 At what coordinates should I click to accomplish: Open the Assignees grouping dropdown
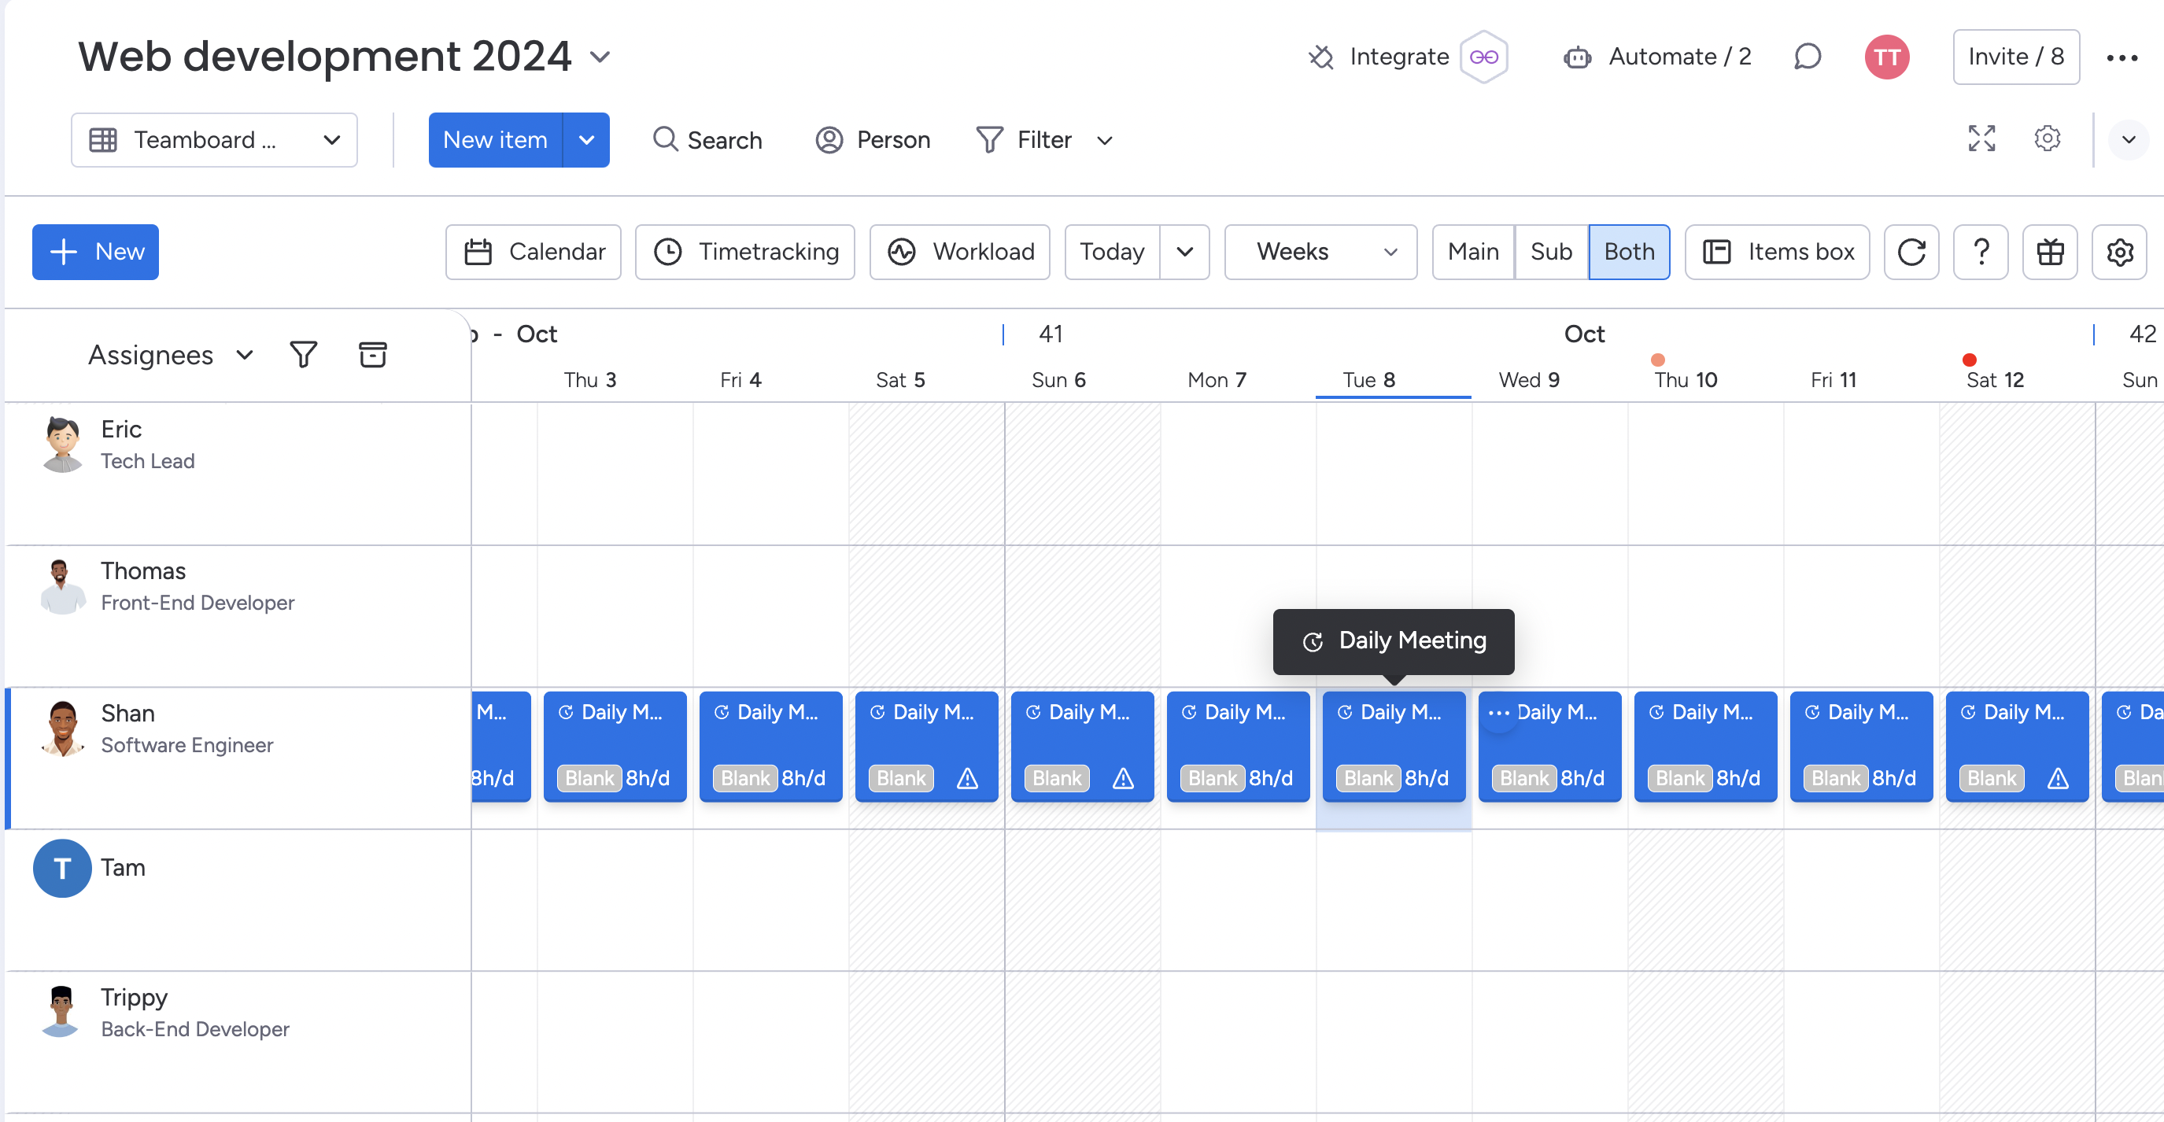170,355
